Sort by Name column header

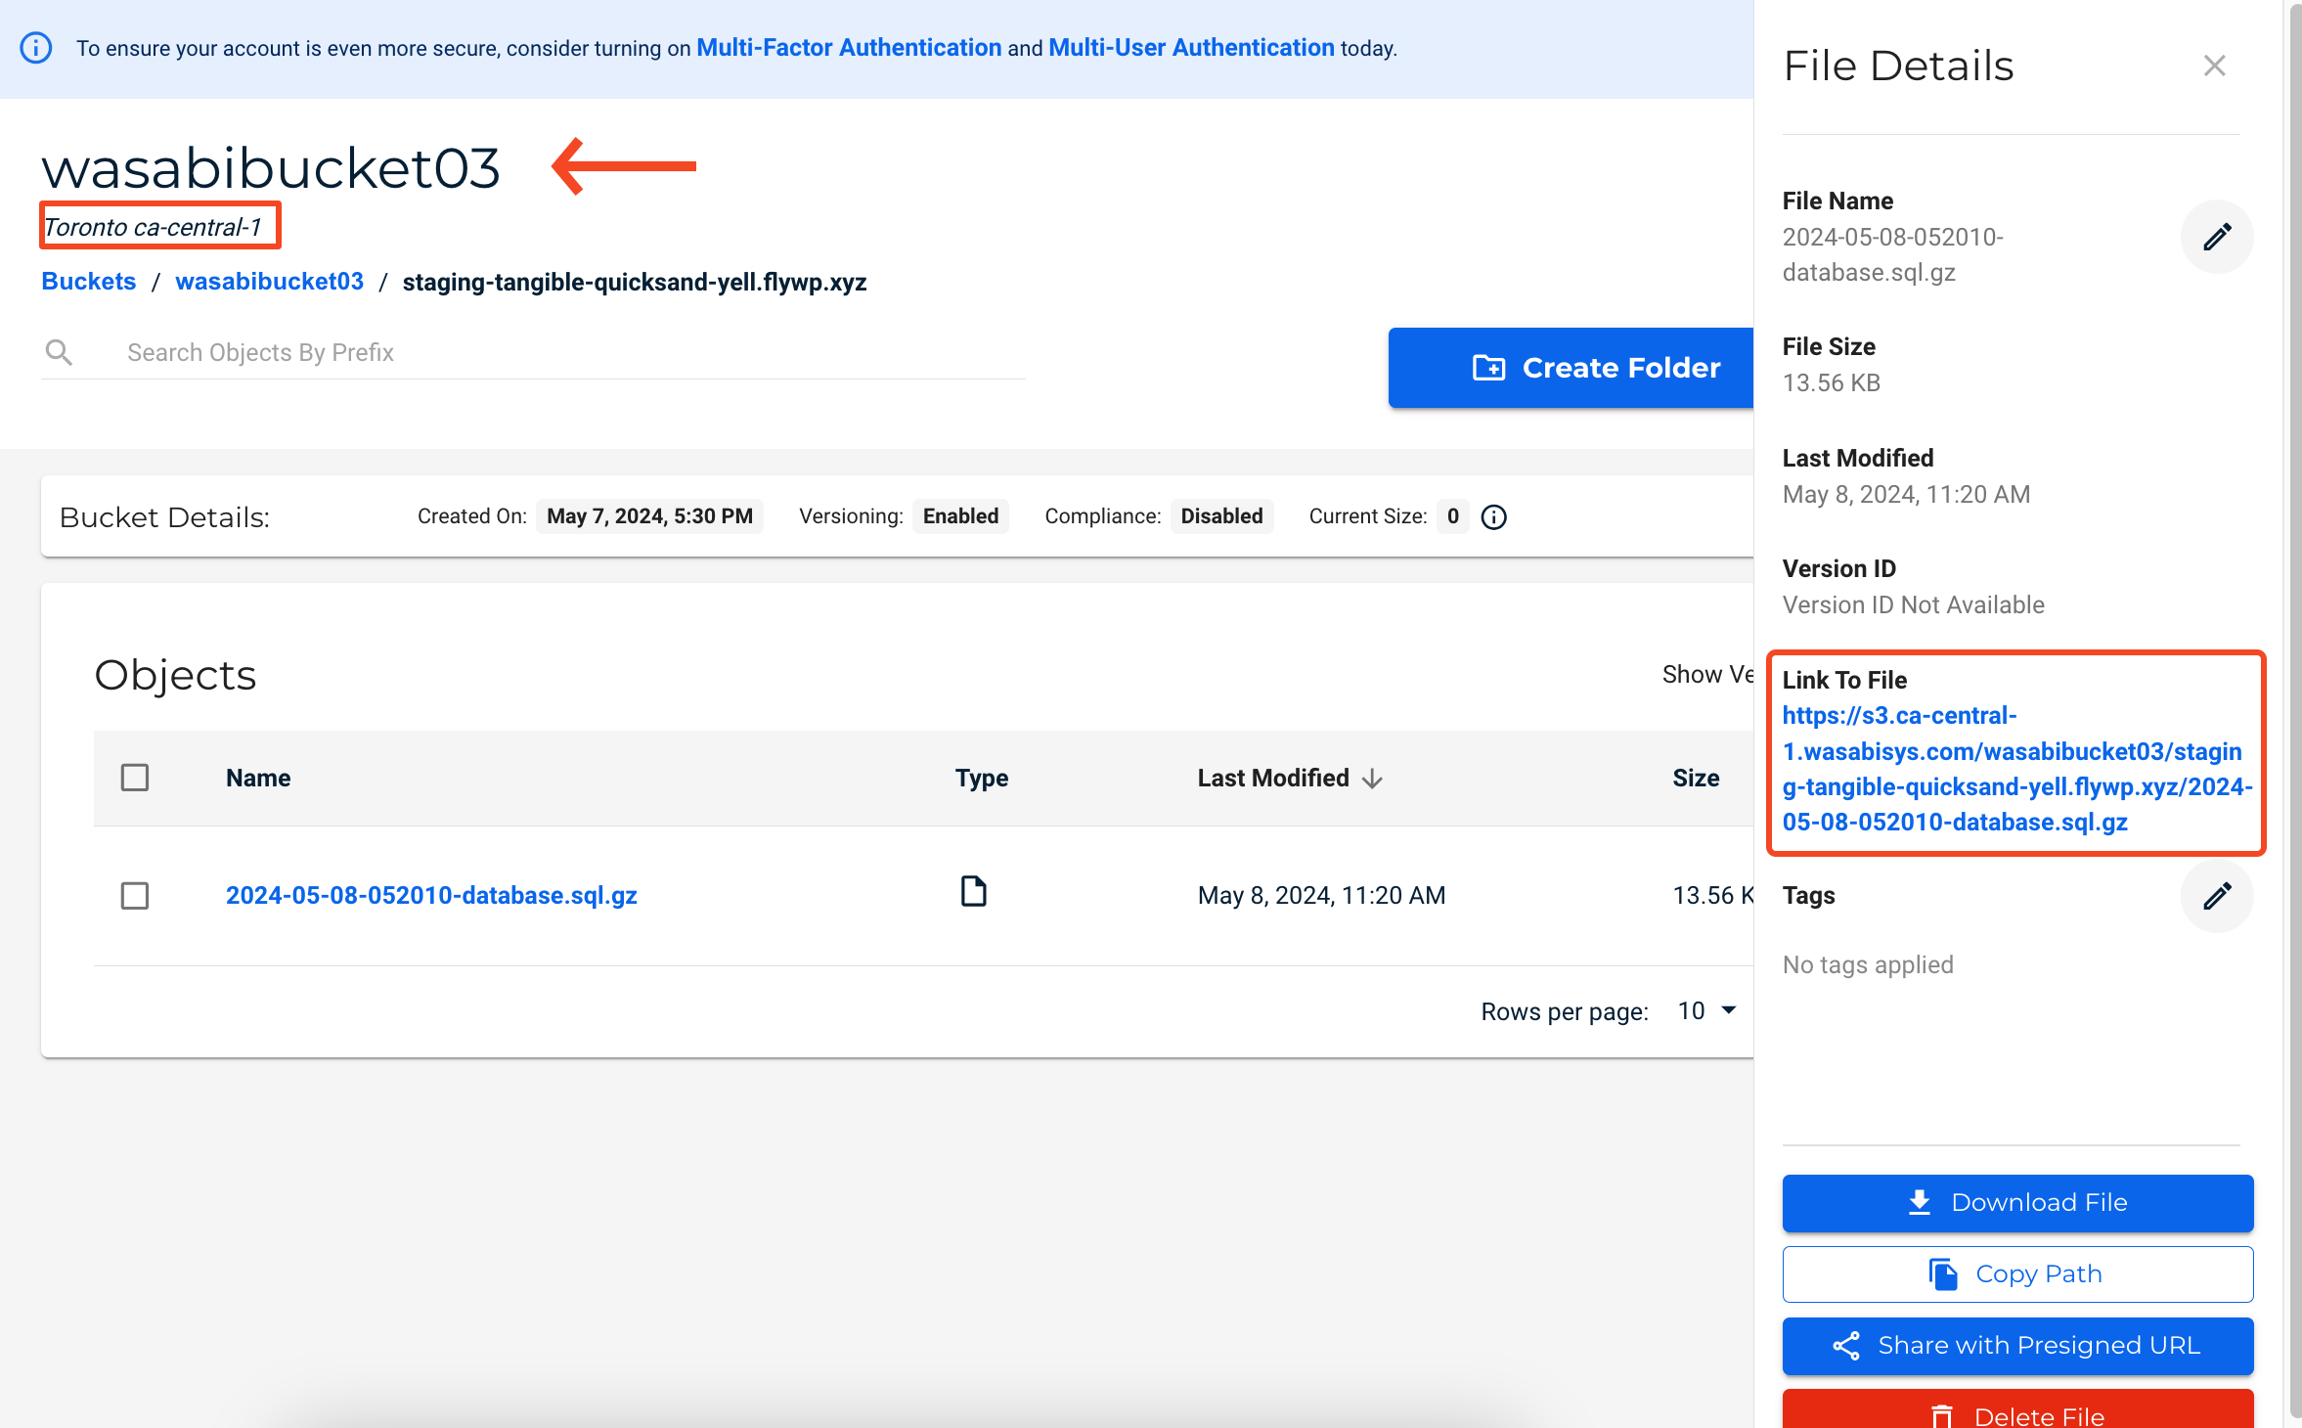coord(258,778)
